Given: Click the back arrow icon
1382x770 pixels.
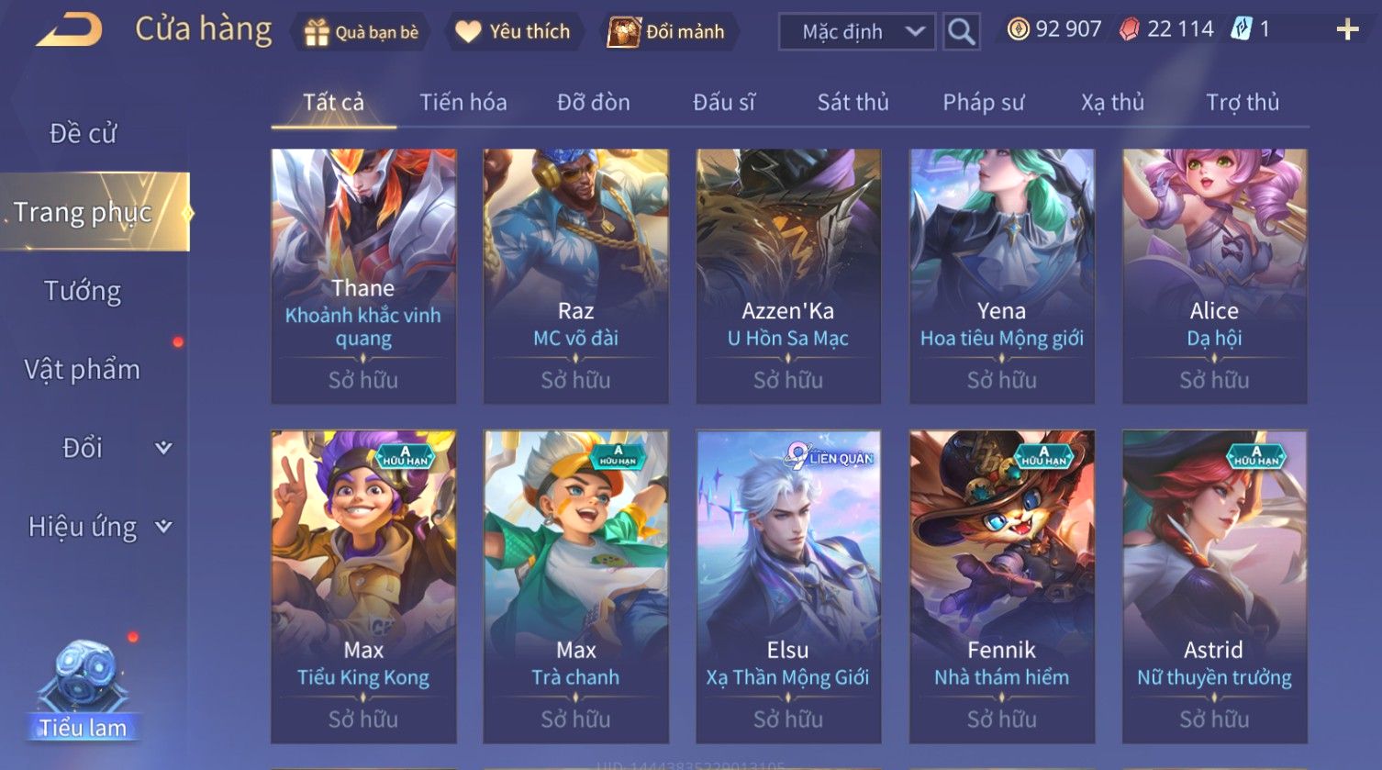Looking at the screenshot, I should coord(69,30).
